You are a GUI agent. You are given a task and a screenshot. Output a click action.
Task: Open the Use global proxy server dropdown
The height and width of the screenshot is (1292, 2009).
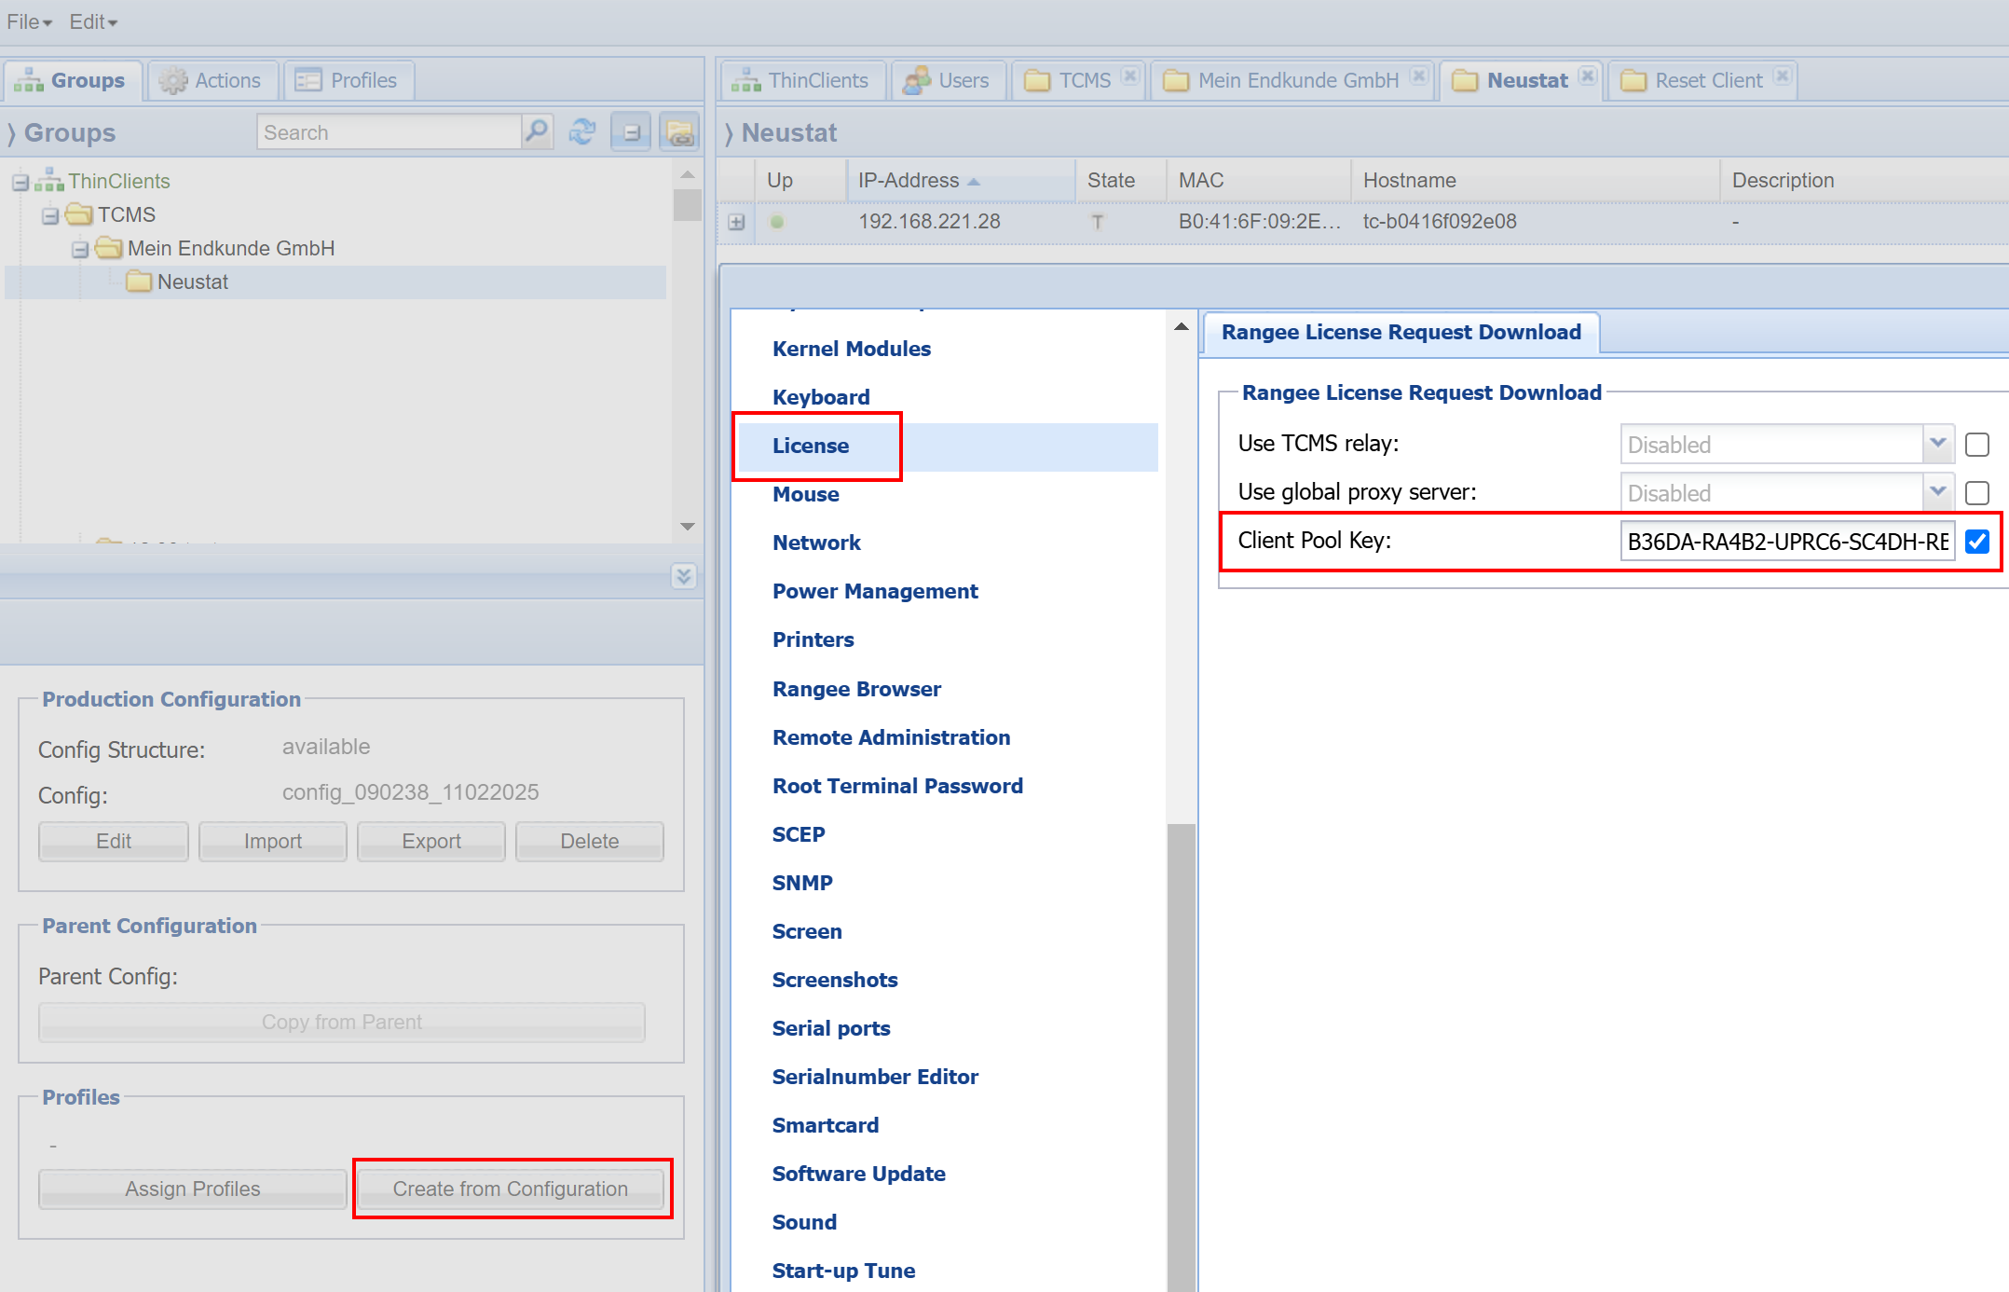coord(1937,493)
